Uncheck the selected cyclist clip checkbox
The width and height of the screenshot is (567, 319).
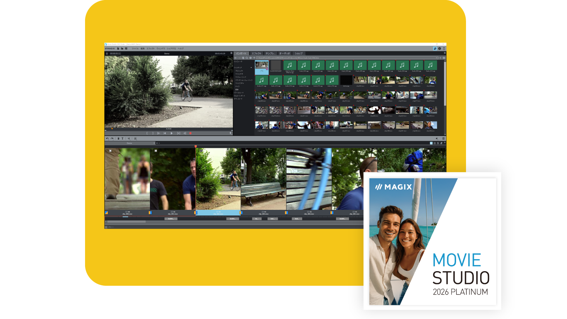point(201,151)
